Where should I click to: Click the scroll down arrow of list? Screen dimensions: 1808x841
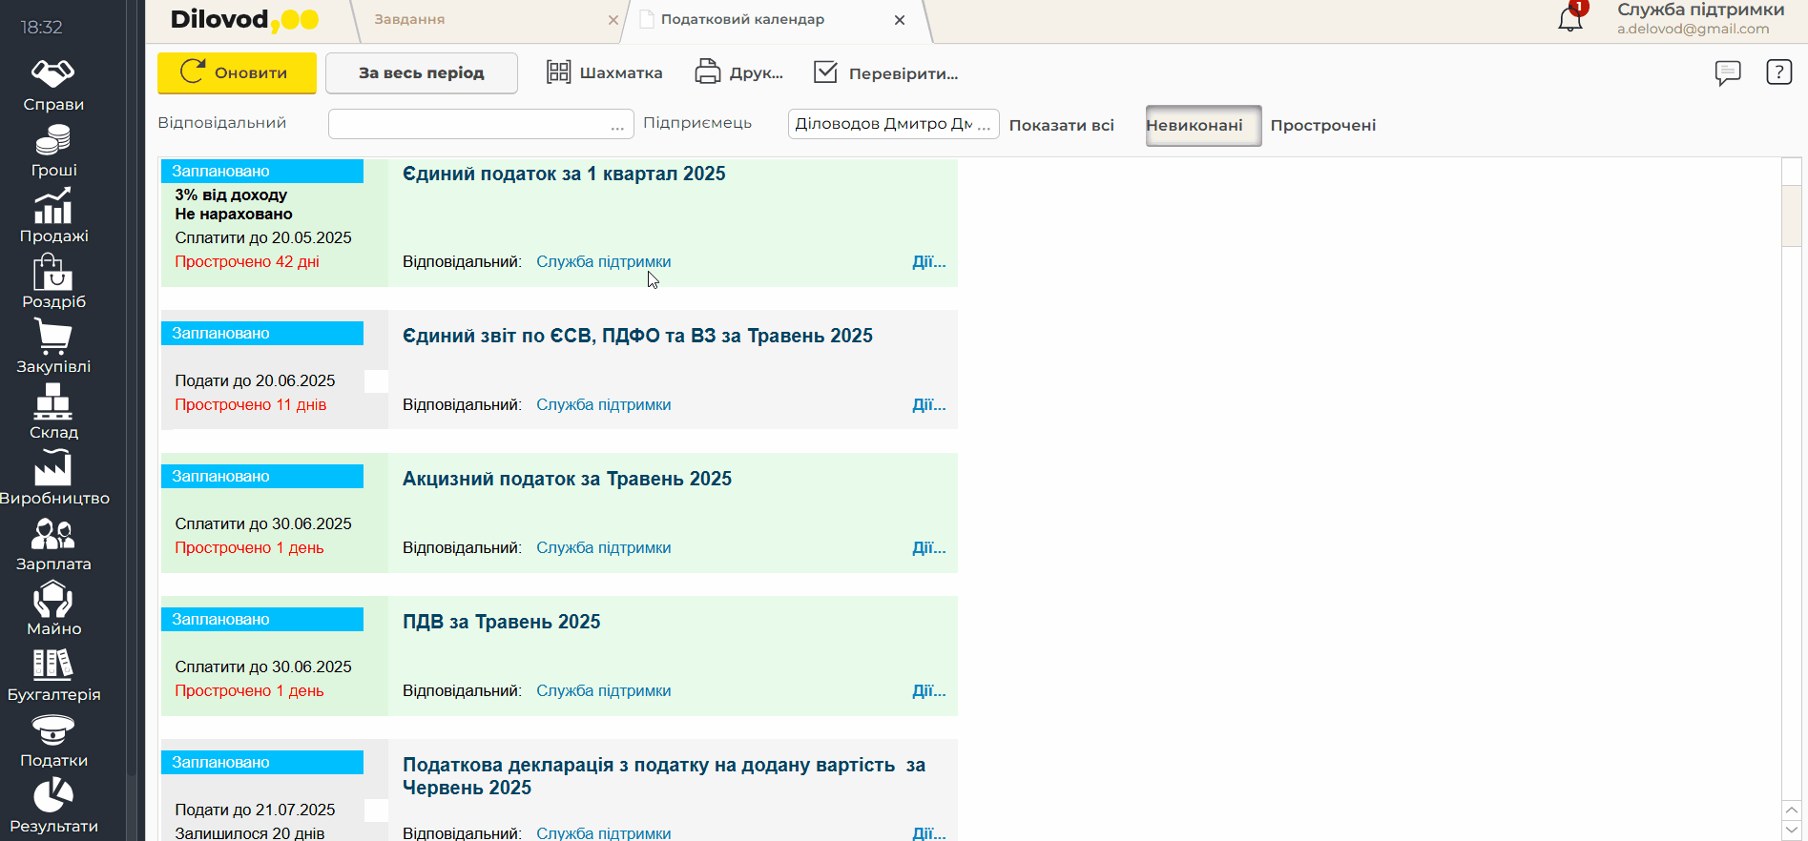tap(1791, 831)
